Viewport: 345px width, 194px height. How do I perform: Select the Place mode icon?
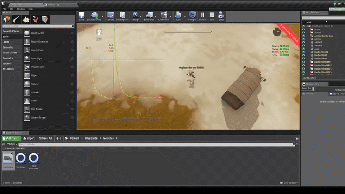(x=6, y=19)
